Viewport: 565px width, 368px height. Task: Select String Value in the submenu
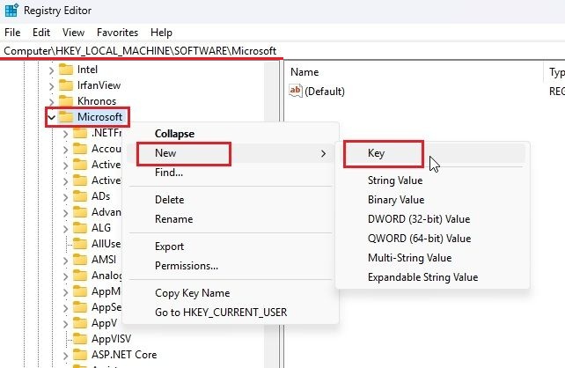(x=432, y=180)
